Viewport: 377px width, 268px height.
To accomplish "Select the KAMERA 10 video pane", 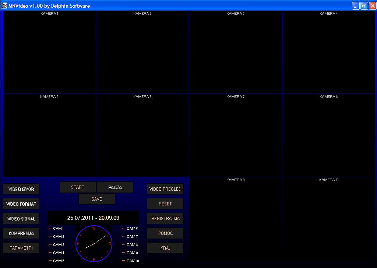I will click(328, 218).
